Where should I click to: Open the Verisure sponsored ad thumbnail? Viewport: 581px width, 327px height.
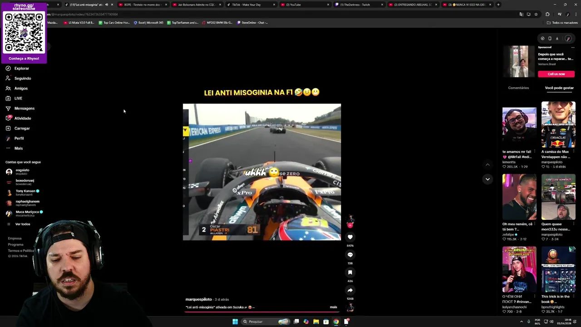519,61
